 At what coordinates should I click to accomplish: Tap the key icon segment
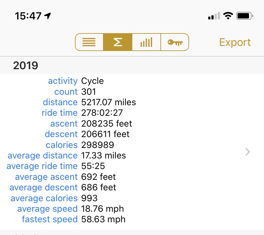click(x=175, y=42)
